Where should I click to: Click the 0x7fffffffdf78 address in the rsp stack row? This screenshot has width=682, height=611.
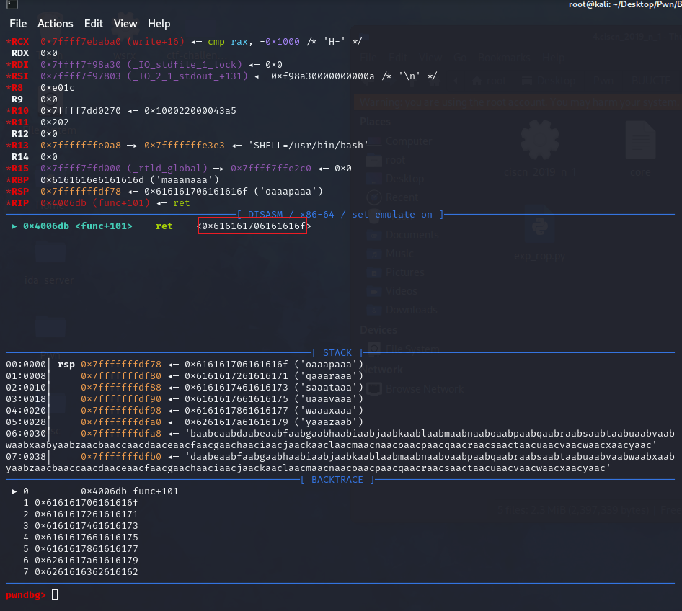[121, 364]
